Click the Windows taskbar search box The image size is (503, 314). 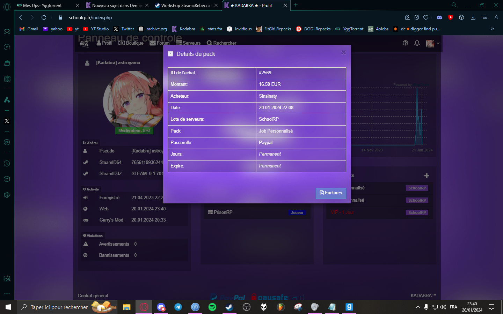pyautogui.click(x=67, y=307)
